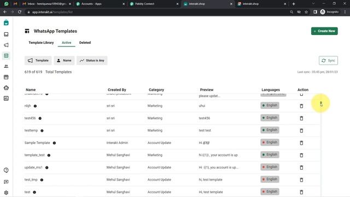Image resolution: width=350 pixels, height=197 pixels.
Task: Click preview text 'hi, test template'
Action: [x=211, y=179]
